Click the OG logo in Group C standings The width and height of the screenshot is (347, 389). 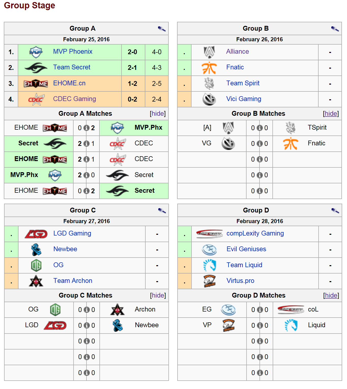(x=36, y=265)
